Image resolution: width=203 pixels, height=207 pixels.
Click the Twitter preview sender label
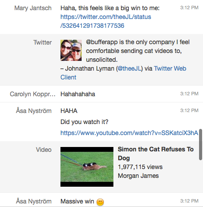point(42,42)
